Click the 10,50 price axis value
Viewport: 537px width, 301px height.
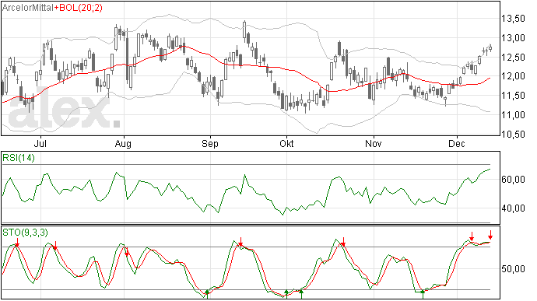click(513, 135)
